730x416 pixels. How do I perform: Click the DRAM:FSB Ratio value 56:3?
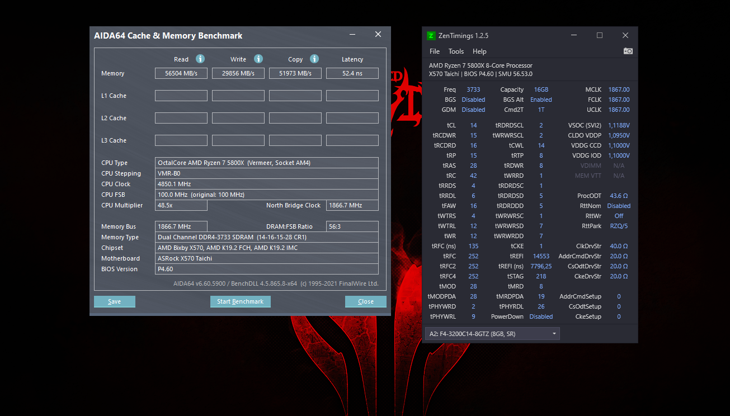pos(352,226)
